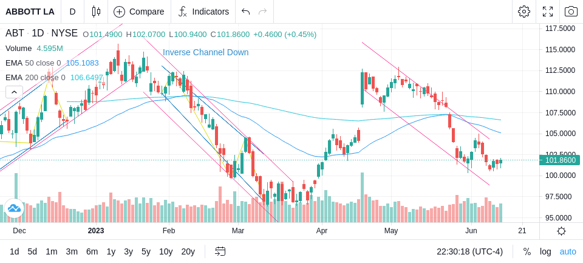Select the 5d time range
The height and width of the screenshot is (263, 583).
[x=32, y=252]
